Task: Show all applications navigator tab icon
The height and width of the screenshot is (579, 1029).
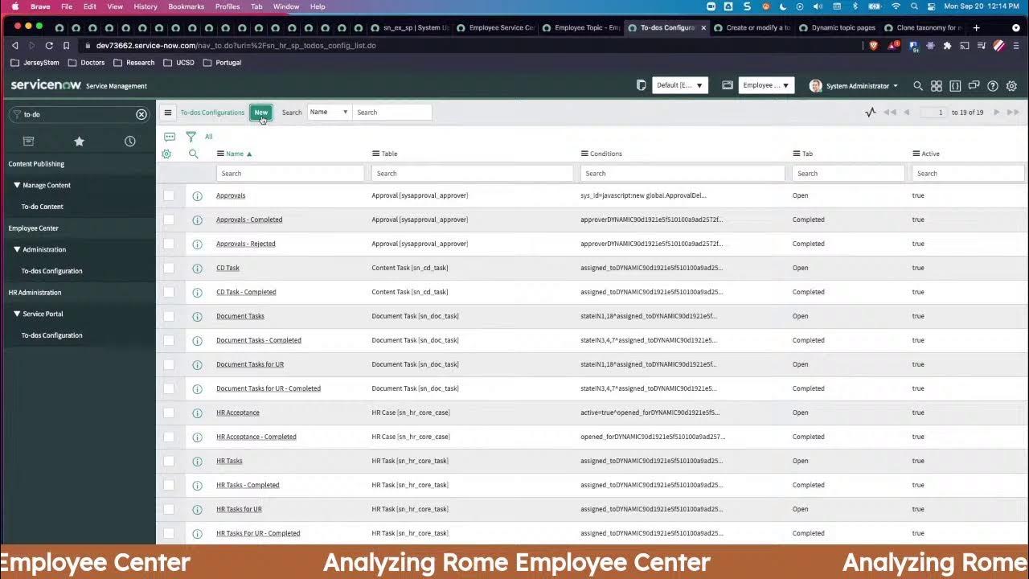Action: point(28,142)
